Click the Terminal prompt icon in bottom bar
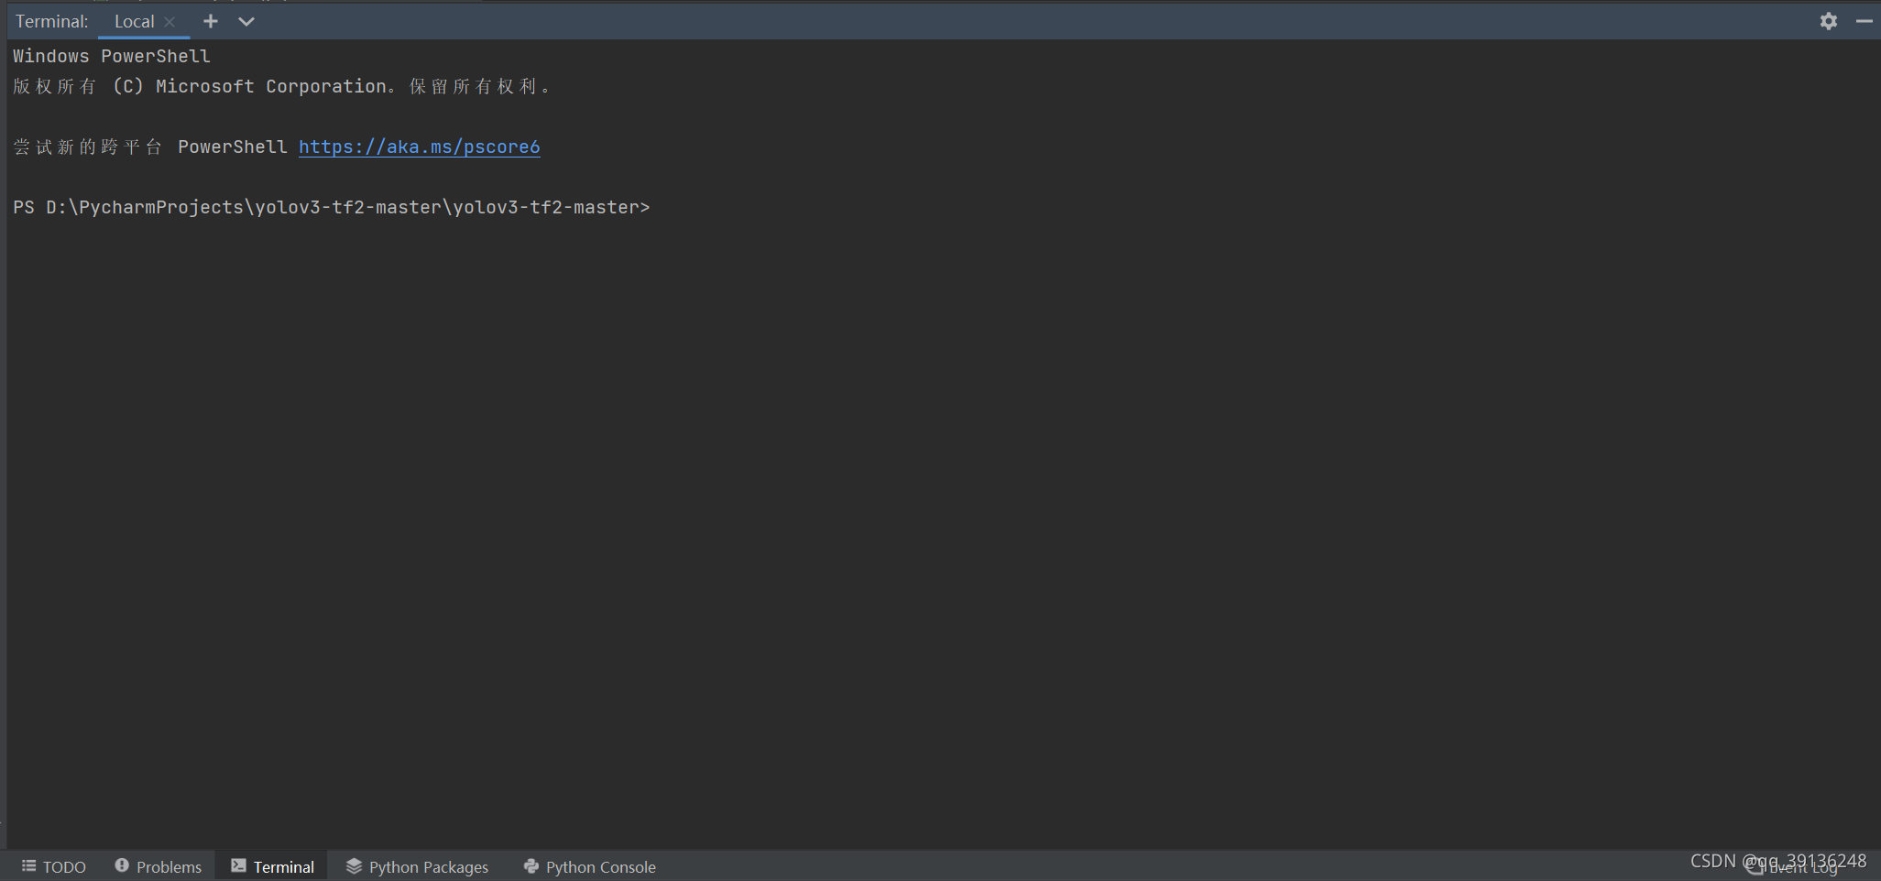The width and height of the screenshot is (1881, 881). point(238,865)
